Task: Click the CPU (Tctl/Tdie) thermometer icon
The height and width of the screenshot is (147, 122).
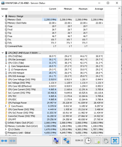Action: coord(6,56)
